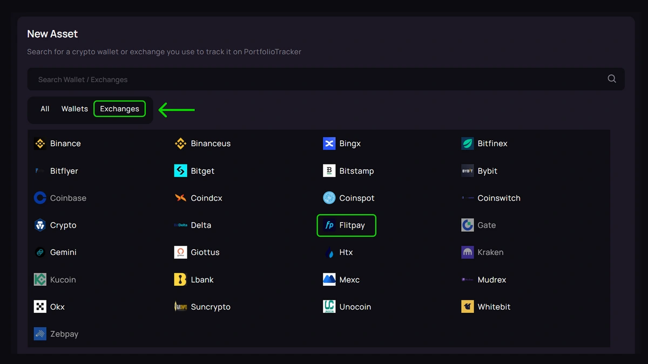Open the Exchanges tab
Image resolution: width=648 pixels, height=364 pixels.
119,109
